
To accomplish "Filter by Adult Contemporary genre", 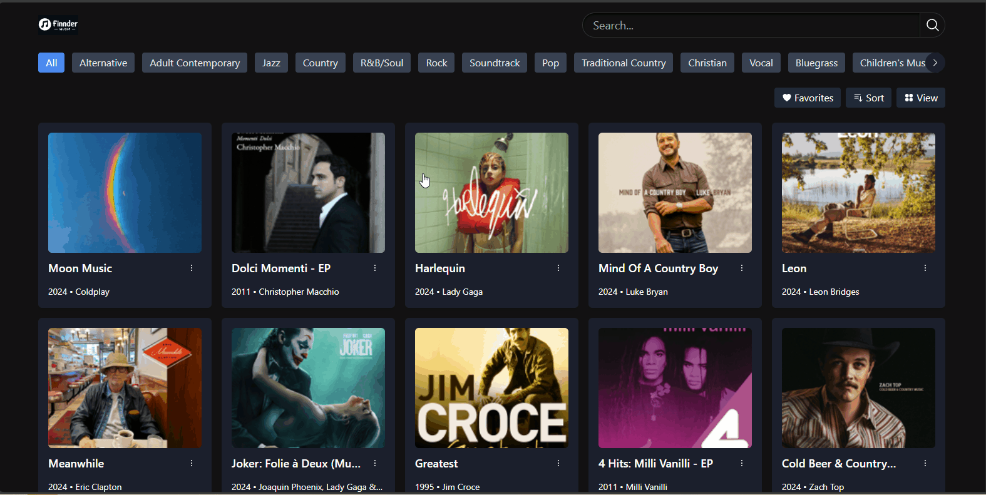I will click(195, 63).
